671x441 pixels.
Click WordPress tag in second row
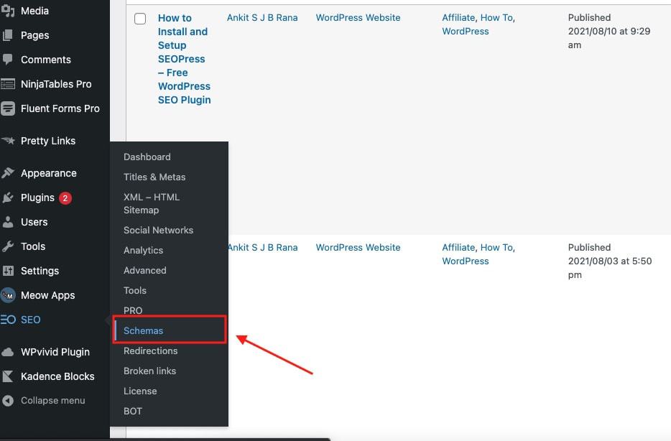click(465, 261)
